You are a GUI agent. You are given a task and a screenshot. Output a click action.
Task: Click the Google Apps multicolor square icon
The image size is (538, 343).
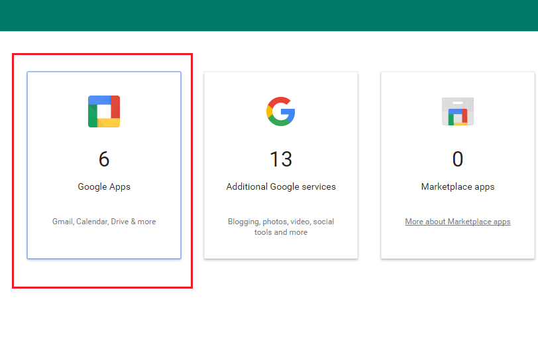104,111
